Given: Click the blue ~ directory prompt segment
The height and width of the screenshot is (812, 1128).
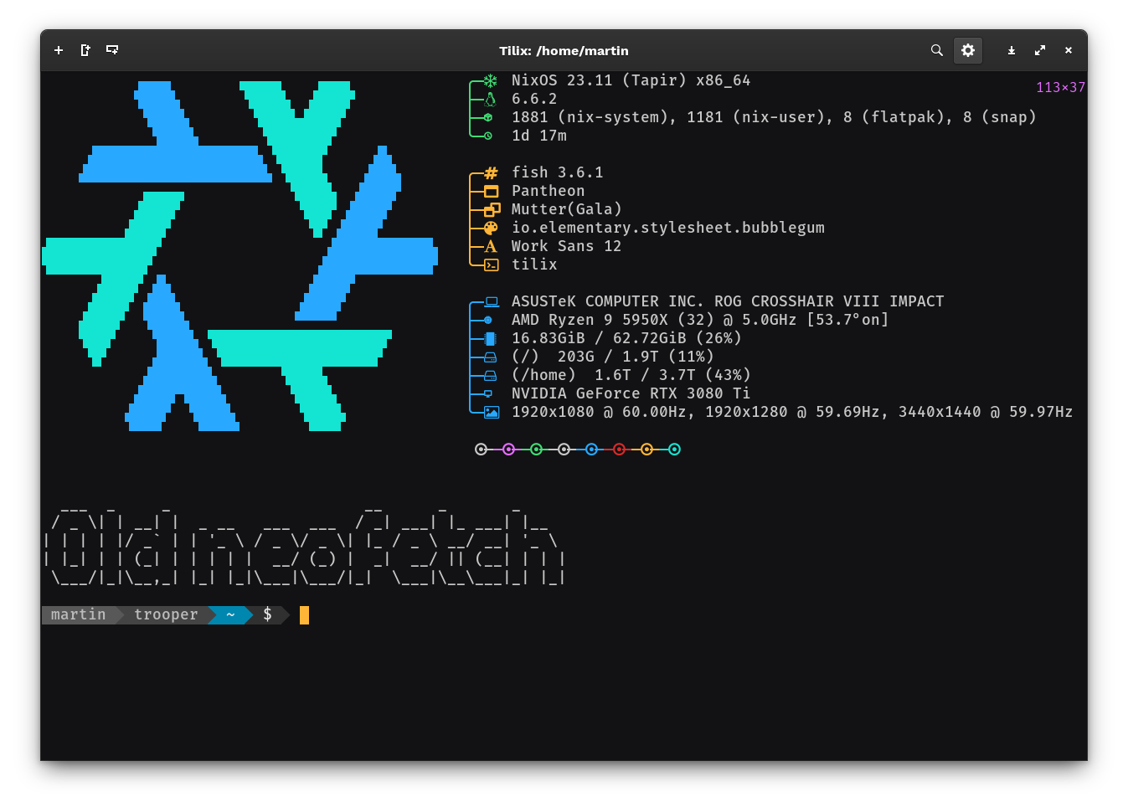Looking at the screenshot, I should point(230,615).
